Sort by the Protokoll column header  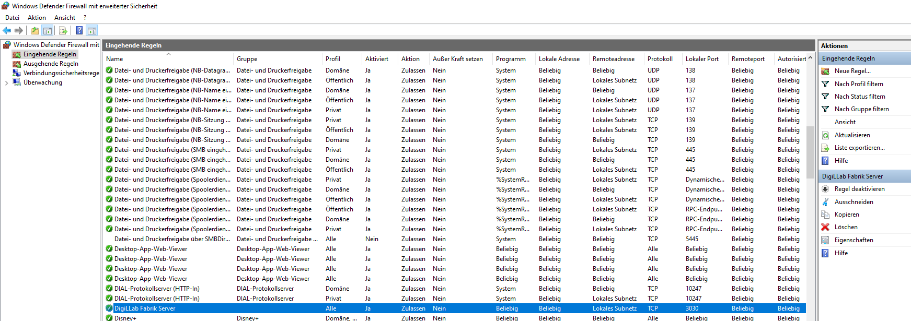click(x=663, y=59)
